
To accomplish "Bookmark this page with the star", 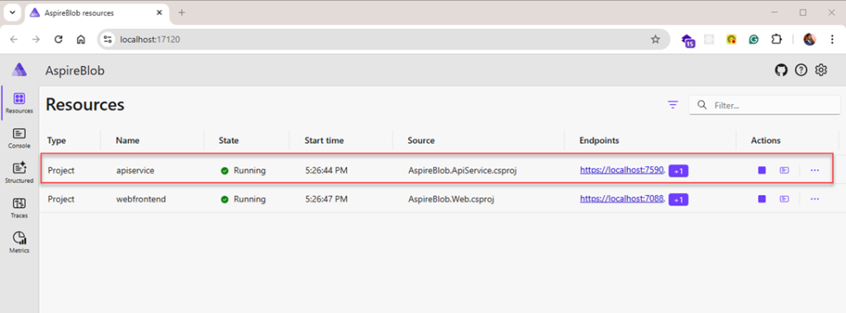I will [655, 40].
